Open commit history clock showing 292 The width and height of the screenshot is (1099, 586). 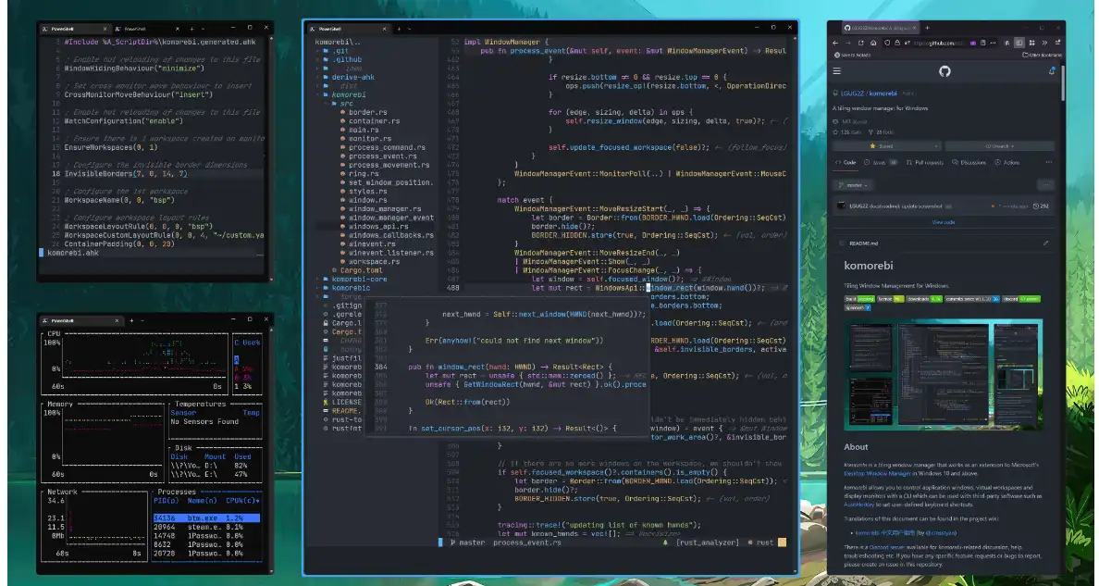coord(1041,206)
